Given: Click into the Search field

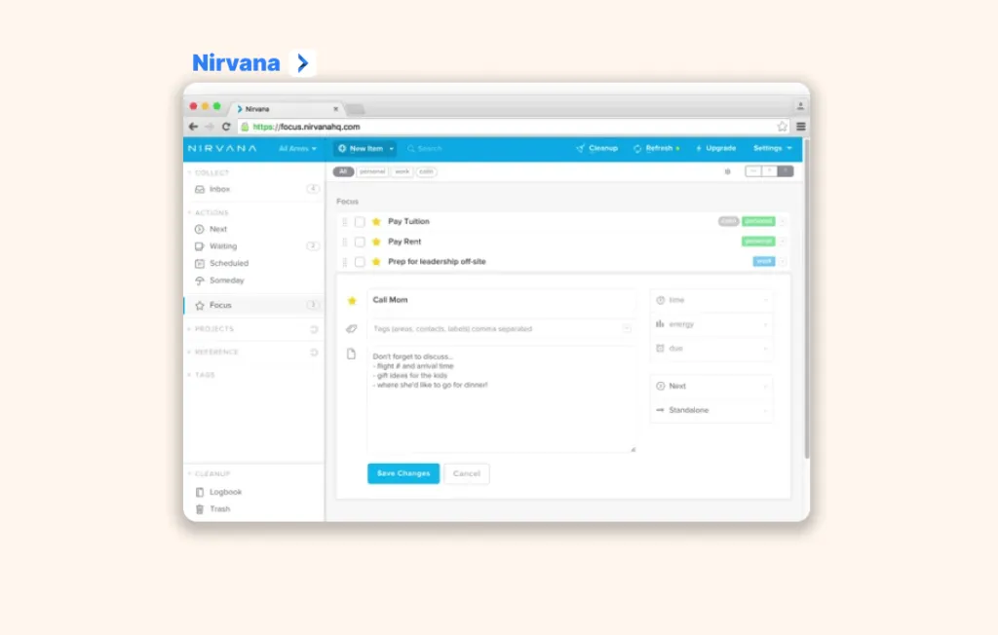Looking at the screenshot, I should click(429, 148).
